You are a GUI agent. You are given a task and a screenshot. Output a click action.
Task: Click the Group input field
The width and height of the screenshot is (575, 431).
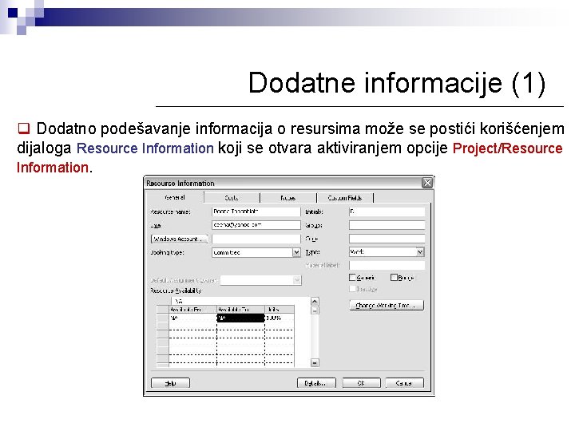click(387, 225)
